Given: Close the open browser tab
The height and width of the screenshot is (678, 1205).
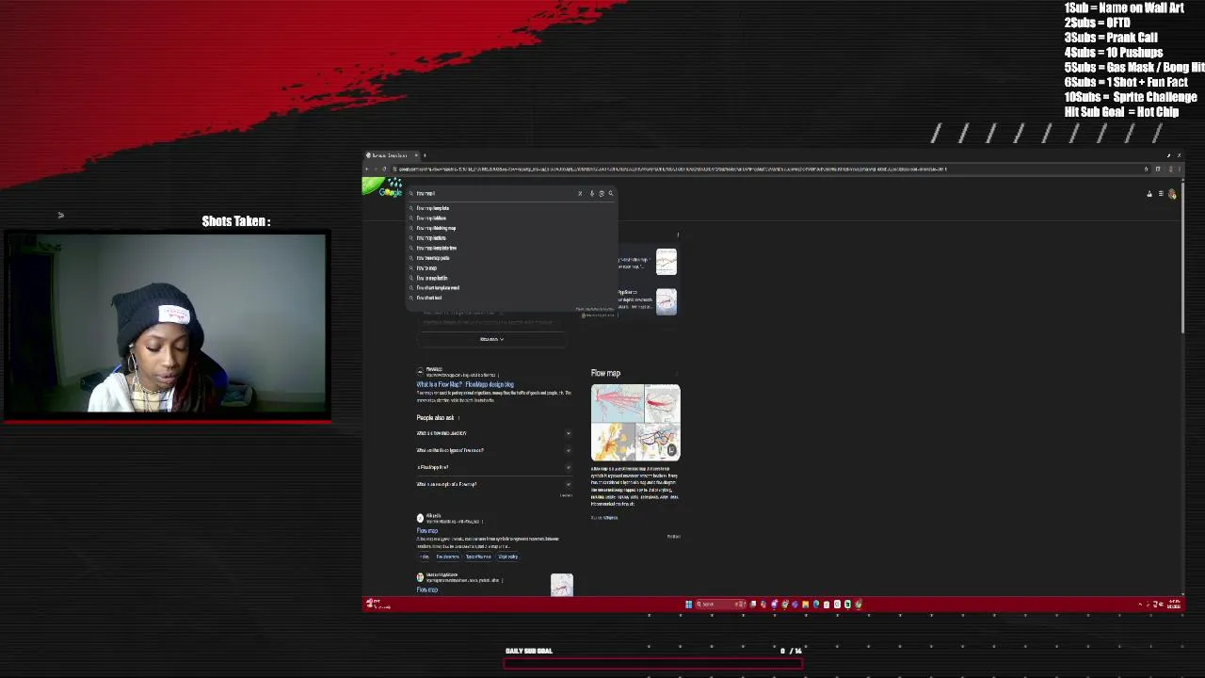Looking at the screenshot, I should pos(416,155).
